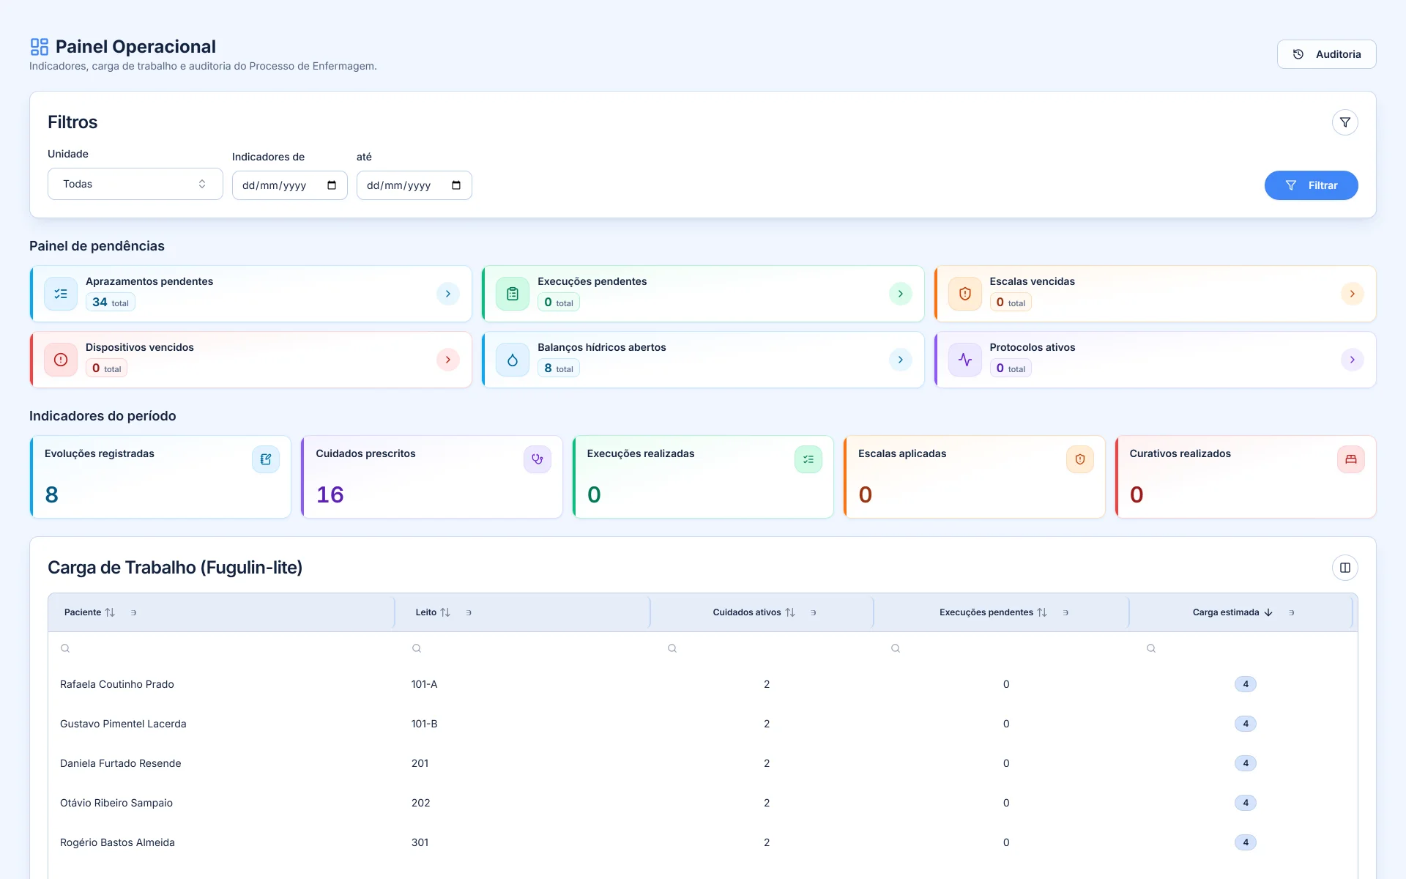Viewport: 1406px width, 879px height.
Task: Click the Execuções pendentes clipboard icon
Action: 513,294
